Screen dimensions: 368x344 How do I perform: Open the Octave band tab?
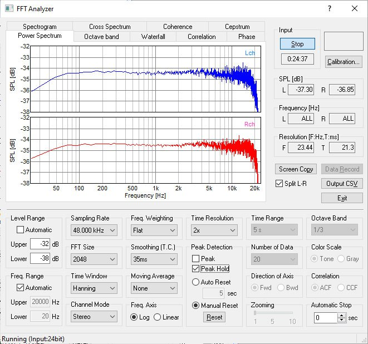pyautogui.click(x=101, y=37)
